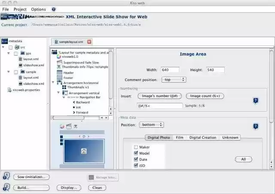Collapse the src tree node

click(x=3, y=47)
